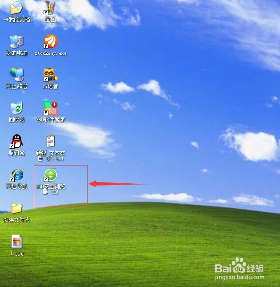This screenshot has height=287, width=280.
Task: Select the stockway.exe shortcut icon
Action: point(50,41)
